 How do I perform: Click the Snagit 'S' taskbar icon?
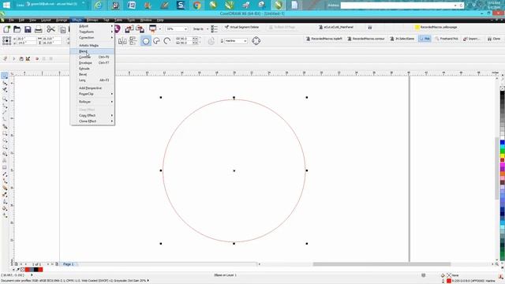pyautogui.click(x=181, y=6)
